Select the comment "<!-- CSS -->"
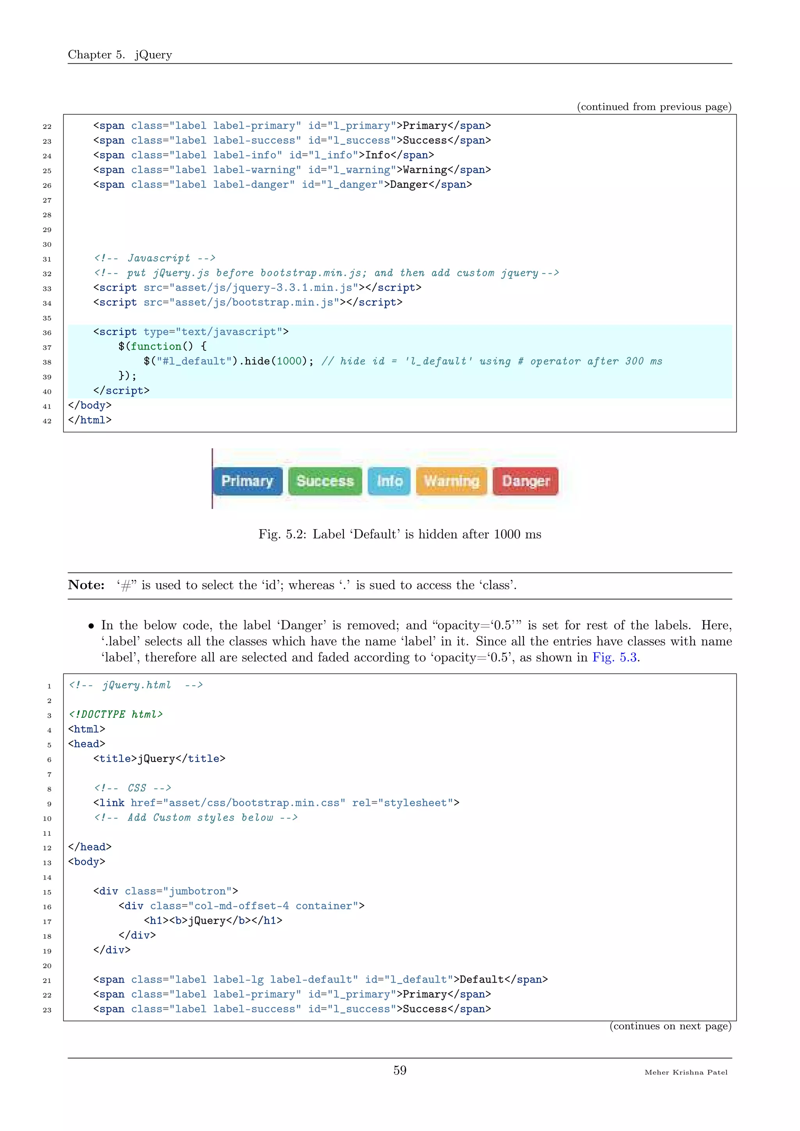This screenshot has width=800, height=1131. pos(132,788)
